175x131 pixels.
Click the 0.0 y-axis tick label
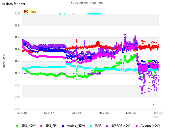tap(17, 73)
